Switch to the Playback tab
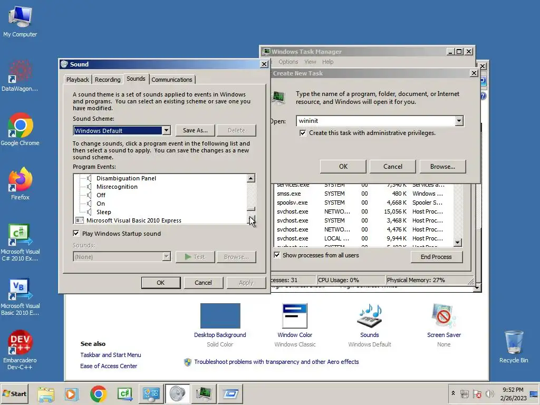The width and height of the screenshot is (540, 405). click(x=78, y=80)
